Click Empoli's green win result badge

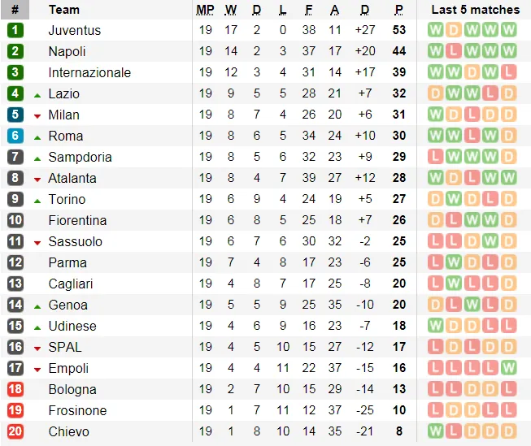509,368
